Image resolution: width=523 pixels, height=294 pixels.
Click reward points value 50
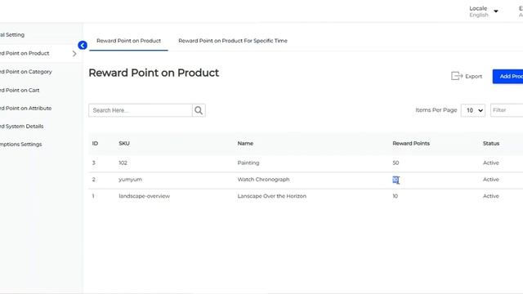pos(396,163)
